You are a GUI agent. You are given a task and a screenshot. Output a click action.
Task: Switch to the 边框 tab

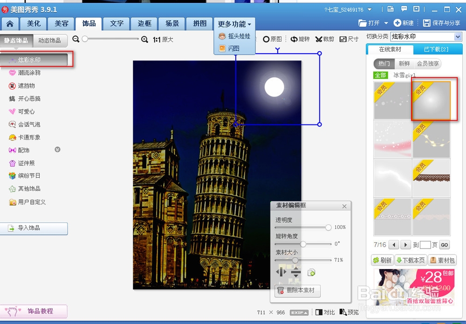coord(144,24)
